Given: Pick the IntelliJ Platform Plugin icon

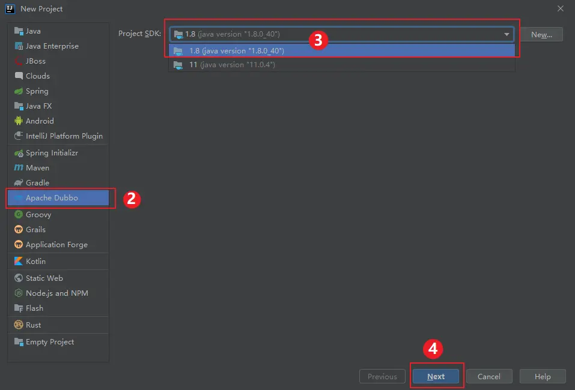Looking at the screenshot, I should [19, 136].
